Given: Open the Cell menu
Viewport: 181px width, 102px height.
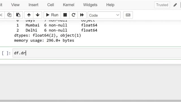Looking at the screenshot, I should point(51,5).
